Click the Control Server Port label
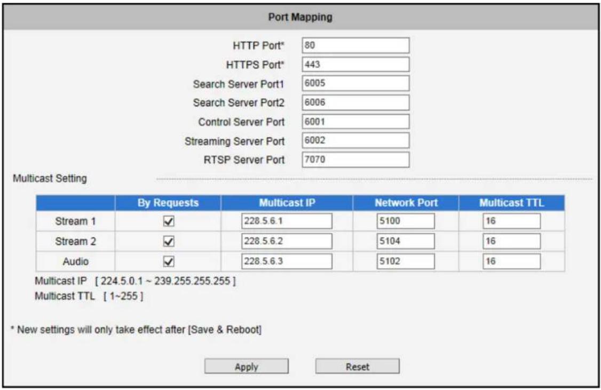This screenshot has height=390, width=601. click(x=241, y=122)
